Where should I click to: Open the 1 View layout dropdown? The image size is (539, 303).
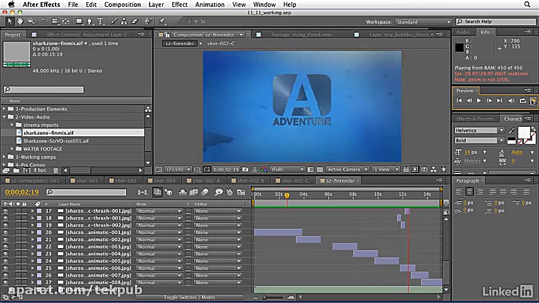coord(386,169)
